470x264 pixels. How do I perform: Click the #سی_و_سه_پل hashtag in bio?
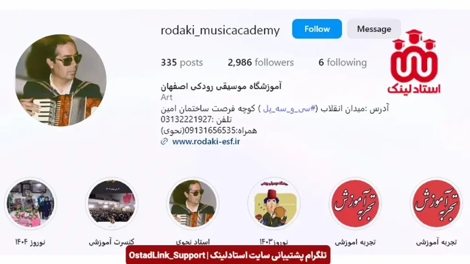coord(289,108)
